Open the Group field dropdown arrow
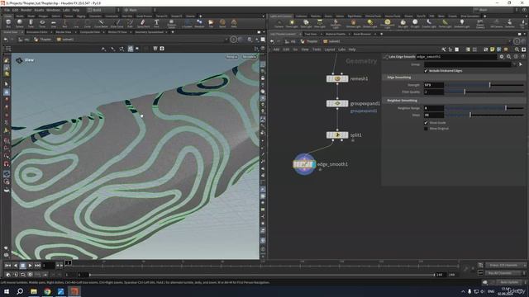 pos(514,64)
